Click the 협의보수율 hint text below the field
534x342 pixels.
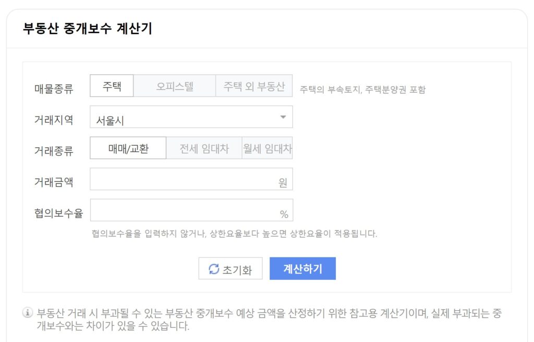tap(234, 233)
